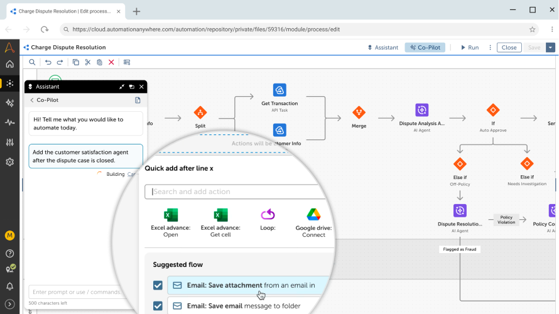
Task: Click the Policy Violation connector label
Action: (506, 220)
